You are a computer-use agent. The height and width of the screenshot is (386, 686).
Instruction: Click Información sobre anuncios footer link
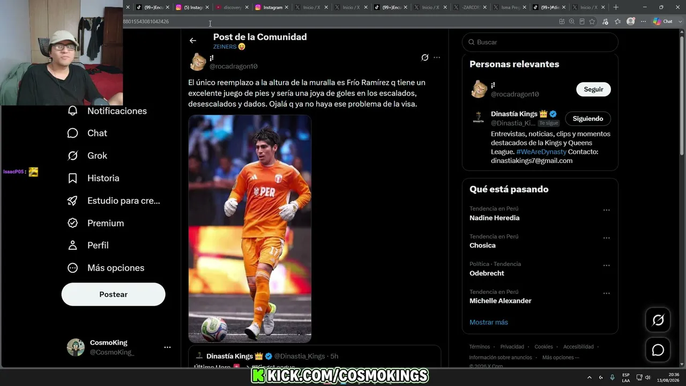(501, 358)
